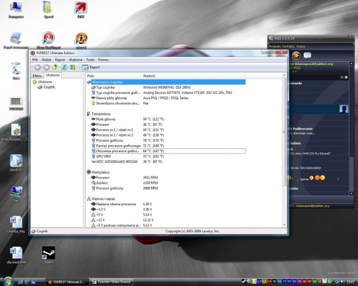Click the speech bubble icon in AQQ
Viewport: 358px width, 286px height.
click(307, 55)
